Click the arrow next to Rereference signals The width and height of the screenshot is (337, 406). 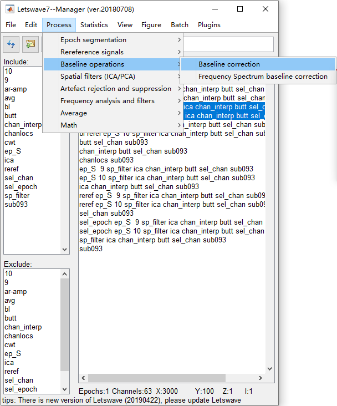pos(179,52)
